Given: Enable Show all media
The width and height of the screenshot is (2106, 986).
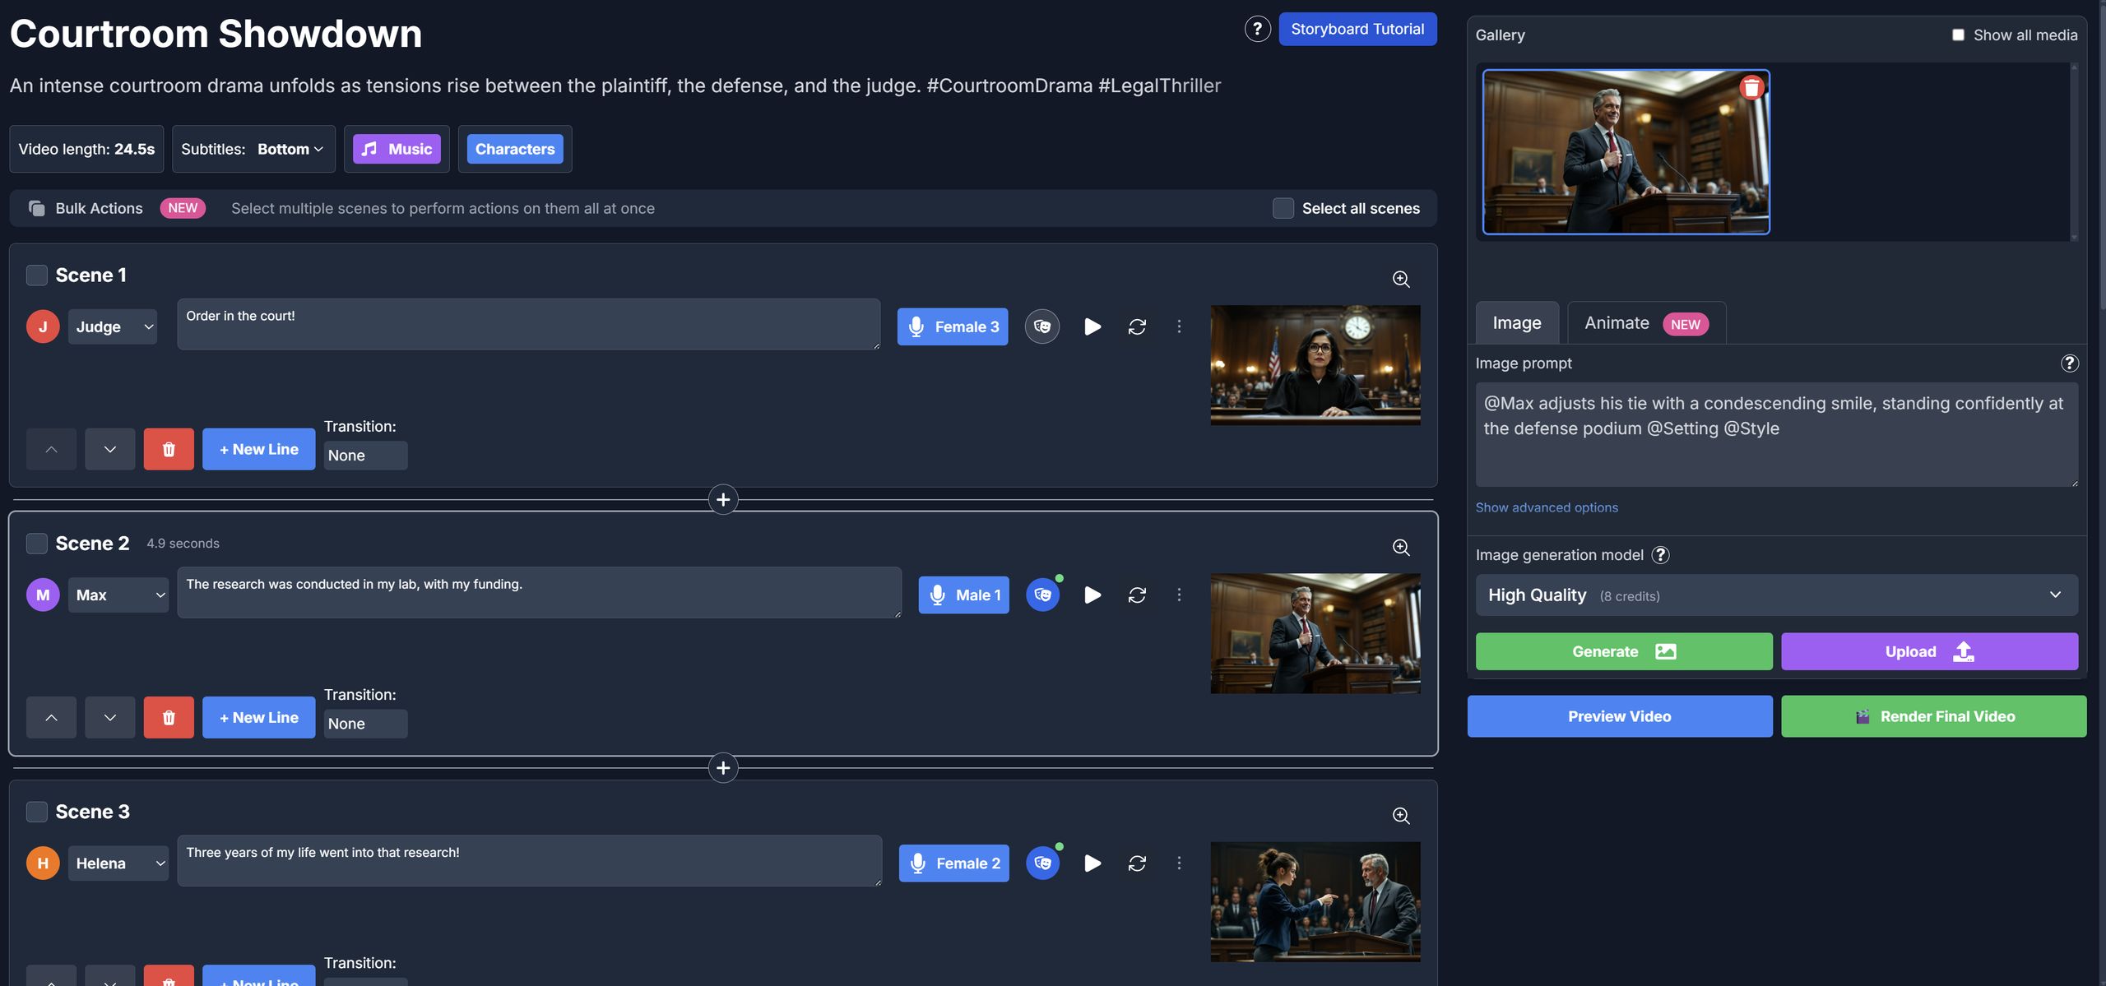Looking at the screenshot, I should click(1958, 35).
